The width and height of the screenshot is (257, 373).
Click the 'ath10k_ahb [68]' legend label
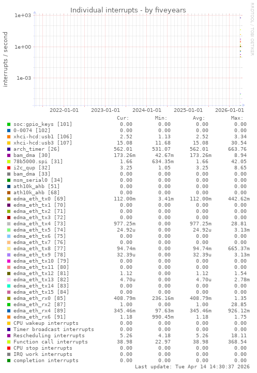(36, 192)
